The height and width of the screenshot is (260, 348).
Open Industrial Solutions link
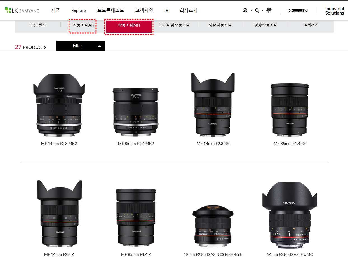[335, 11]
